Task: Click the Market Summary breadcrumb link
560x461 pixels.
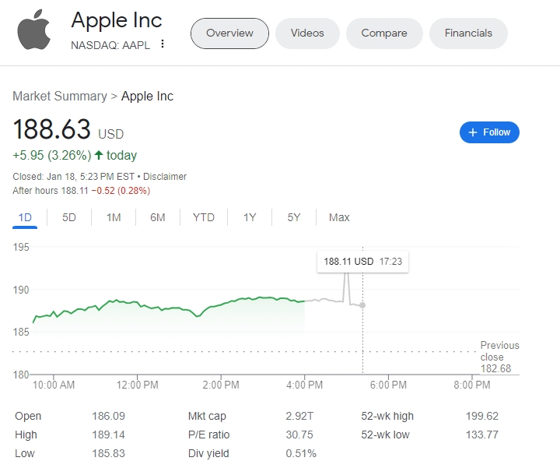Action: pos(59,97)
